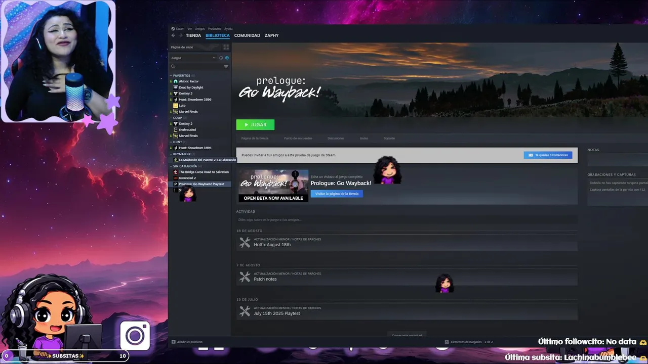
Task: Collapse the HUNT section
Action: coord(171,142)
